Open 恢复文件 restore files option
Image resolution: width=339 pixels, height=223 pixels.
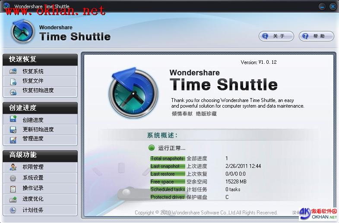coord(40,81)
